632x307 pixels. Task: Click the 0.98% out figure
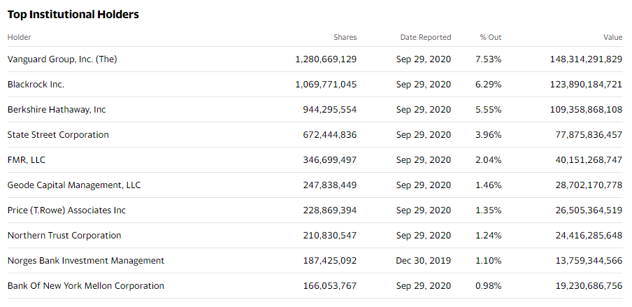(x=488, y=286)
